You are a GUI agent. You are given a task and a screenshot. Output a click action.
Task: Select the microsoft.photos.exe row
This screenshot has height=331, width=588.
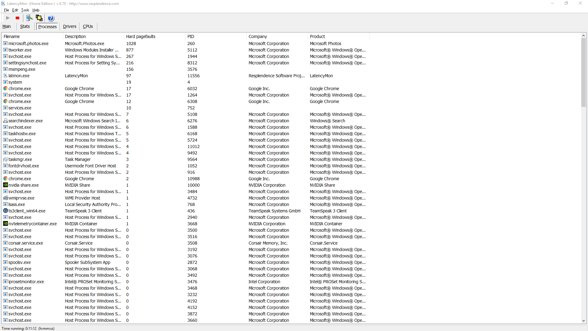[28, 44]
